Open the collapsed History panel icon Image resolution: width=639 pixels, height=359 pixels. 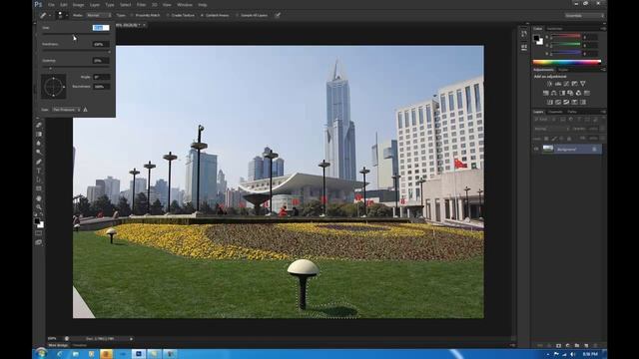523,34
